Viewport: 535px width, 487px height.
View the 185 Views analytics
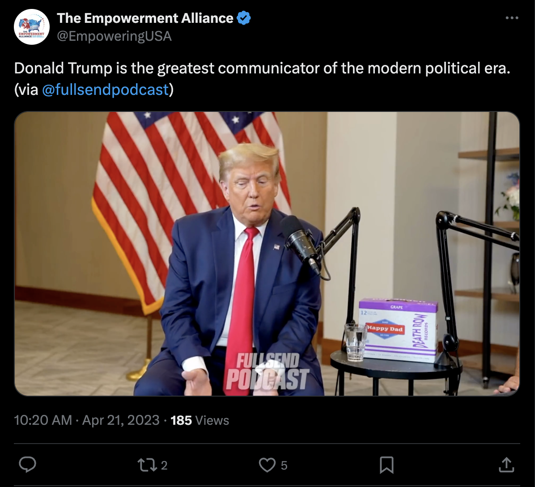point(200,420)
